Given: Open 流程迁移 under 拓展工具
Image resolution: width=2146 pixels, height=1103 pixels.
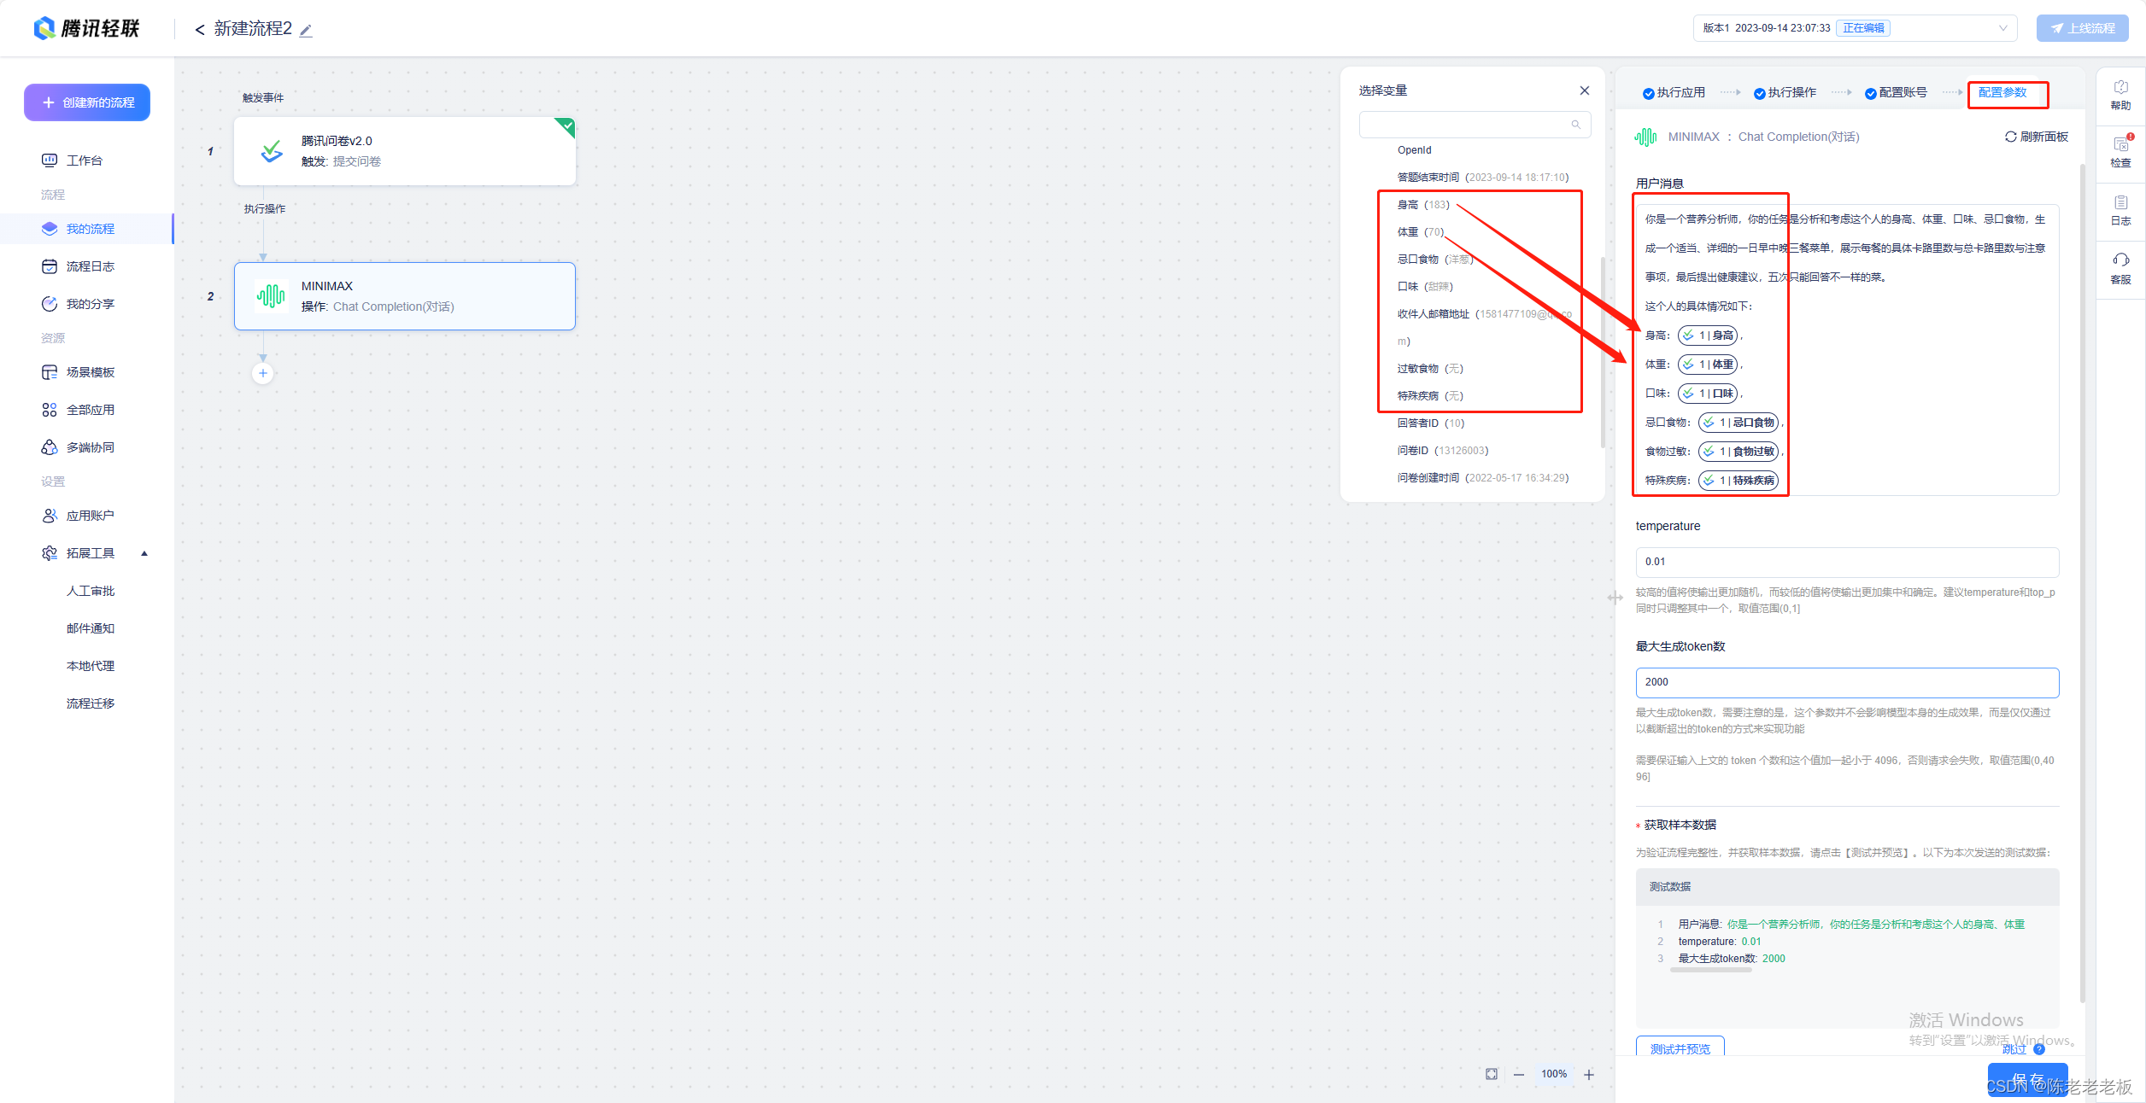Looking at the screenshot, I should pyautogui.click(x=91, y=703).
